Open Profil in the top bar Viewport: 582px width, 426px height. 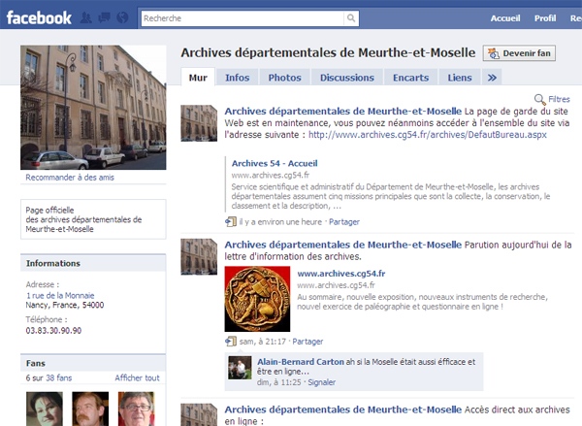pos(545,18)
